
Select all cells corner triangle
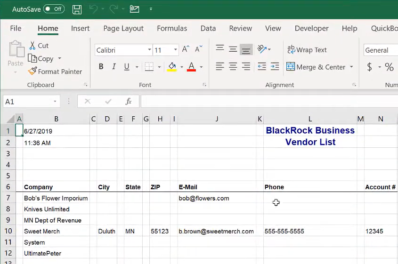[11, 119]
